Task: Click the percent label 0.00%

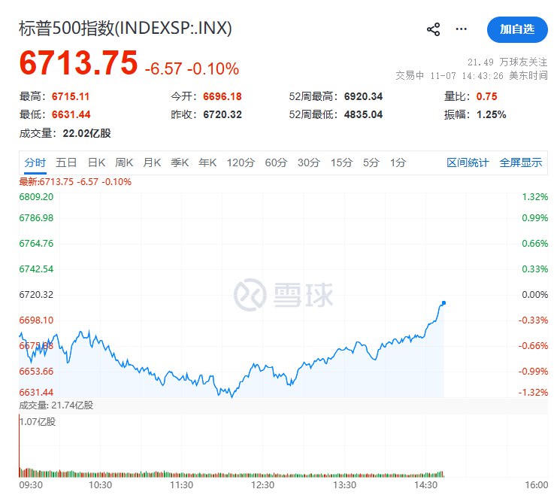Action: [x=534, y=295]
